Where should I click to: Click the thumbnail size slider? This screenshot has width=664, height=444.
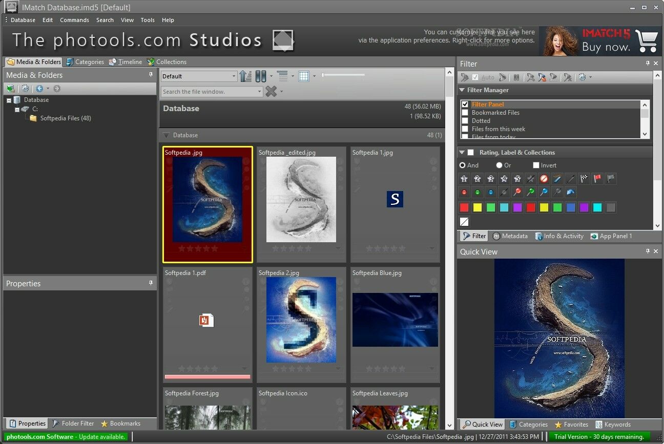(x=343, y=75)
